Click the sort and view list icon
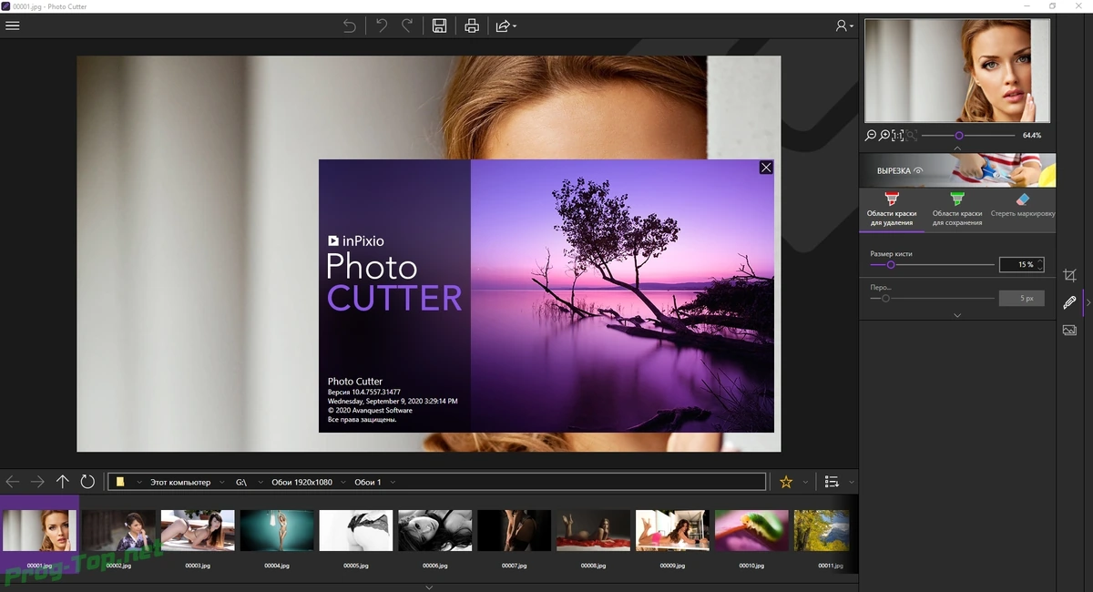Screen dimensions: 1093x592 tap(832, 482)
